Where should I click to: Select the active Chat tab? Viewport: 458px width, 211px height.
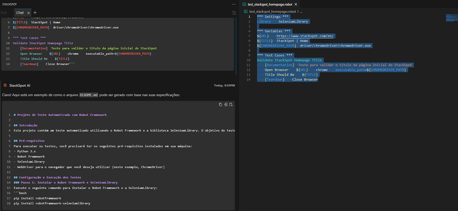point(20,13)
